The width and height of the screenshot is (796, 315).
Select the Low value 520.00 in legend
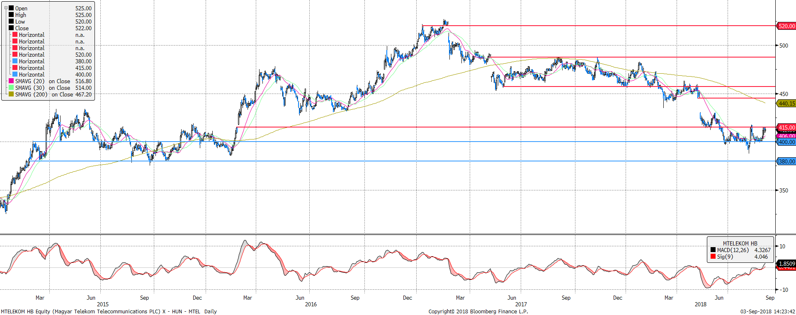(83, 22)
